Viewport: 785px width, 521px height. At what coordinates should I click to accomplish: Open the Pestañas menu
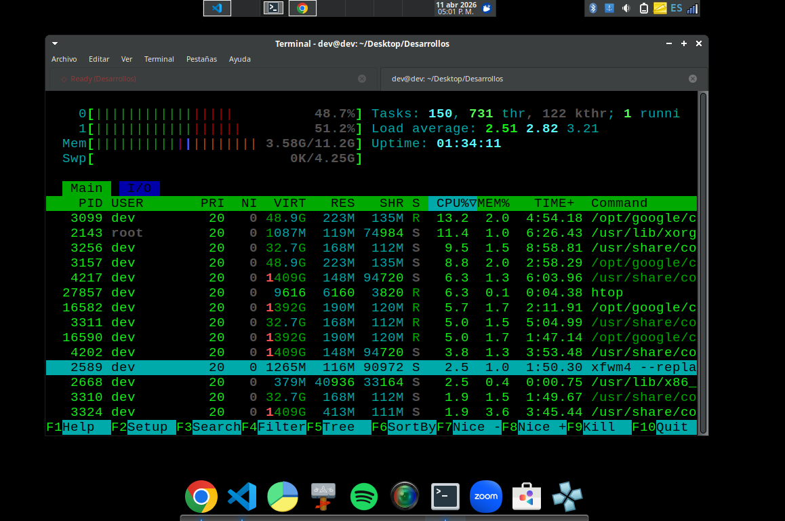click(202, 59)
